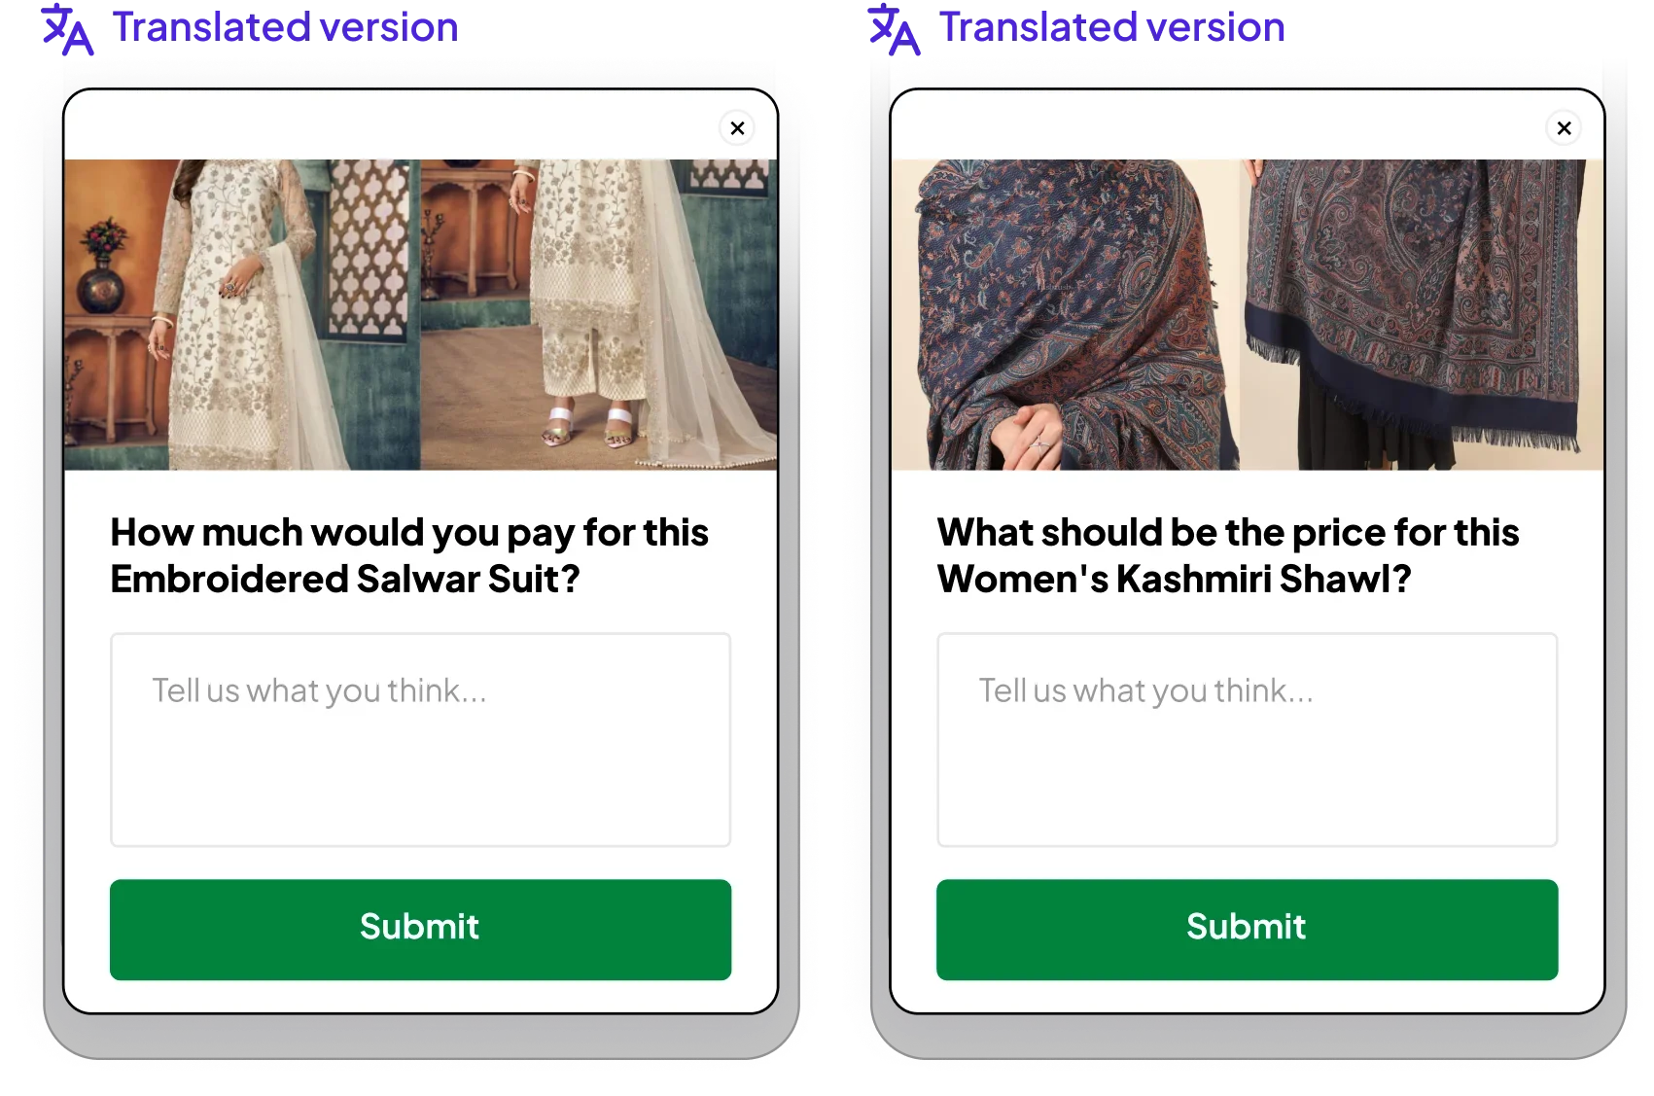Click the translate icon above the right card
This screenshot has height=1096, width=1654.
(x=894, y=29)
